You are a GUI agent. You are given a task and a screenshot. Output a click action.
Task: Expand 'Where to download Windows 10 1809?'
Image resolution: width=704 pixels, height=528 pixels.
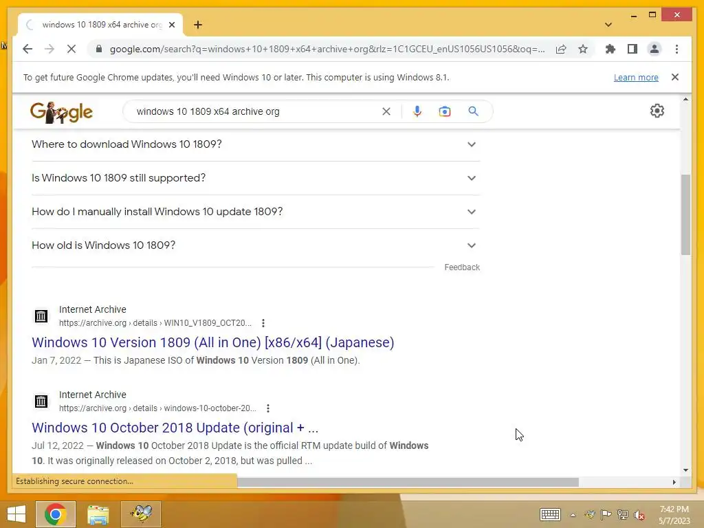pyautogui.click(x=256, y=144)
